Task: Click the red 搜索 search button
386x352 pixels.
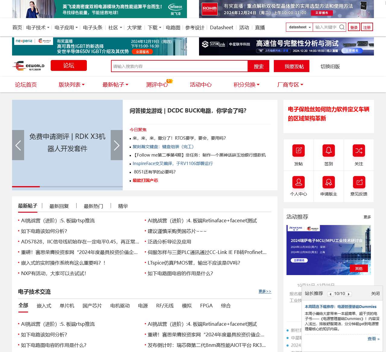Action: [258, 66]
